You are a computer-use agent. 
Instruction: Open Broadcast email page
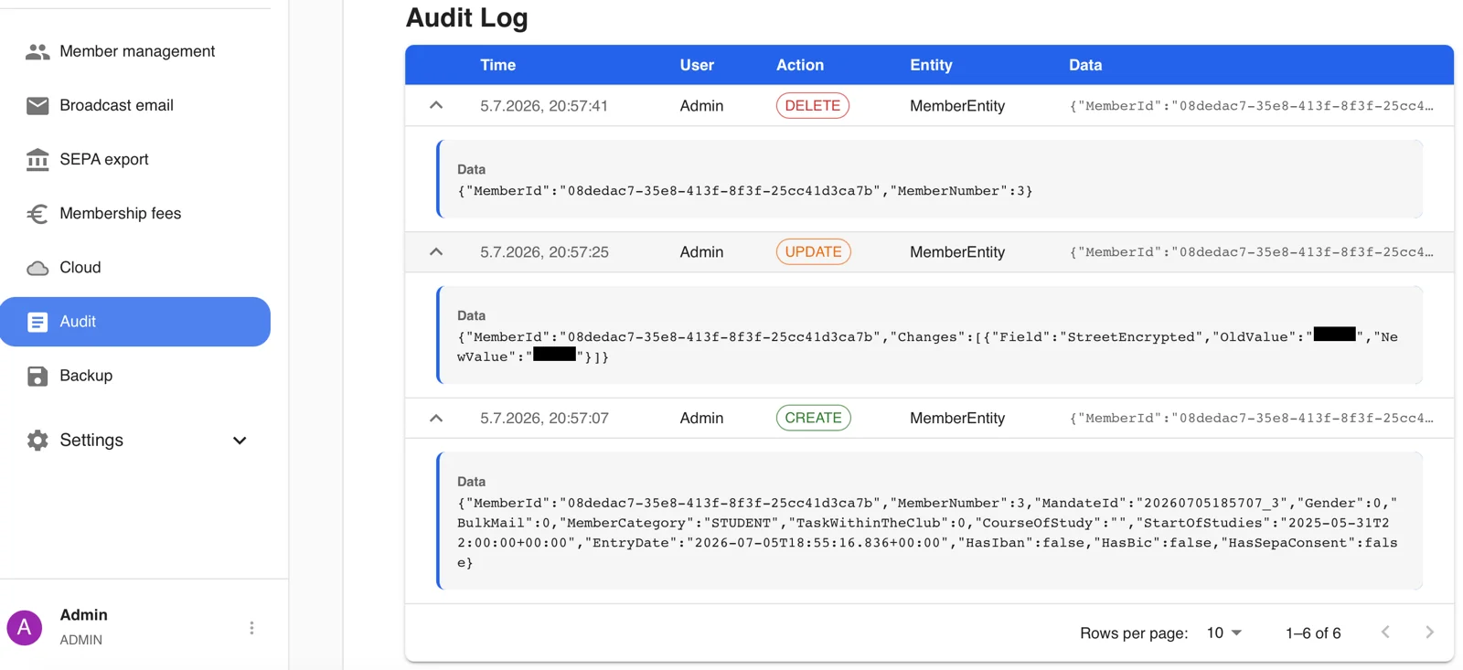coord(135,106)
